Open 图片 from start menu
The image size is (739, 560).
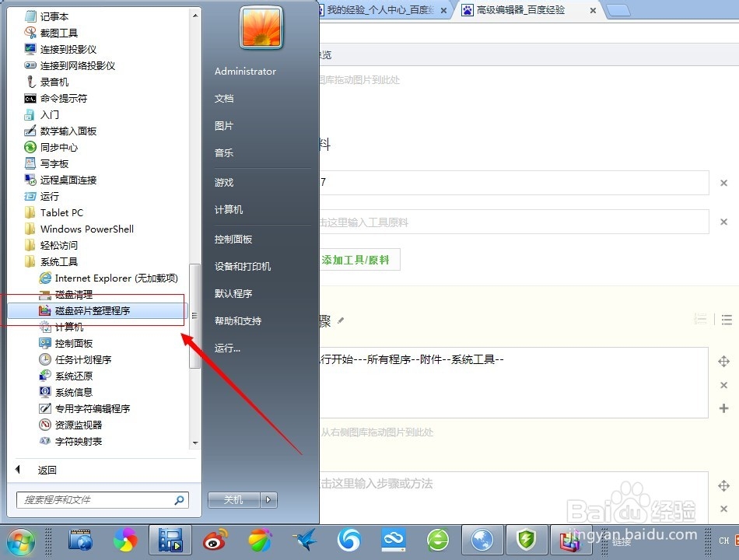pos(224,126)
